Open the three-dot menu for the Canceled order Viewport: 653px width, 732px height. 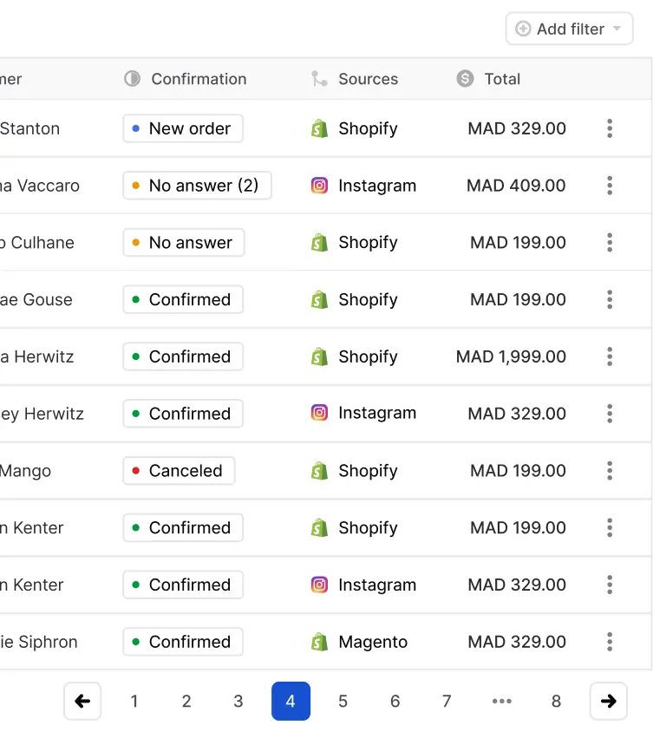tap(610, 471)
